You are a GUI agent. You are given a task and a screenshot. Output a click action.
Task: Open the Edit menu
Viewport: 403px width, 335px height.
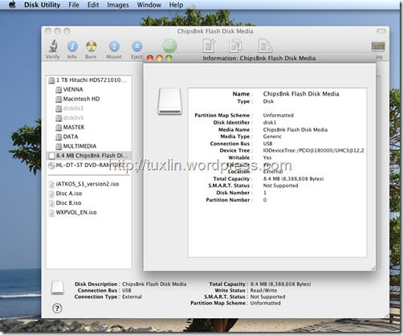tap(93, 5)
